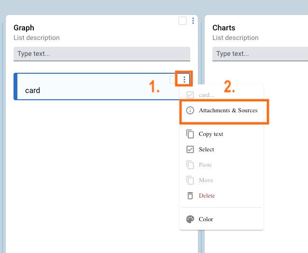The width and height of the screenshot is (308, 253).
Task: Click the Paste clipboard icon
Action: (x=190, y=165)
